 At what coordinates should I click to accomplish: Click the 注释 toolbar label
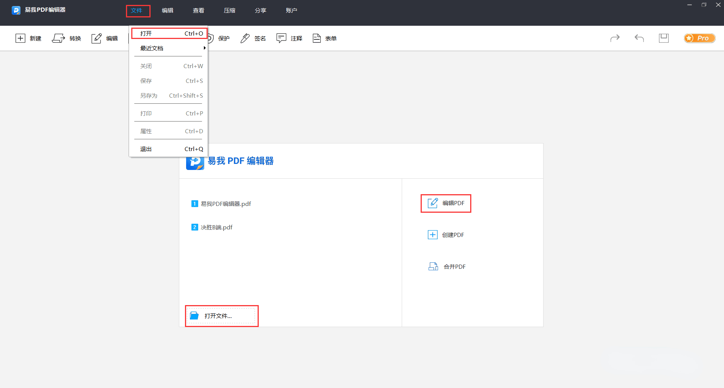point(297,39)
